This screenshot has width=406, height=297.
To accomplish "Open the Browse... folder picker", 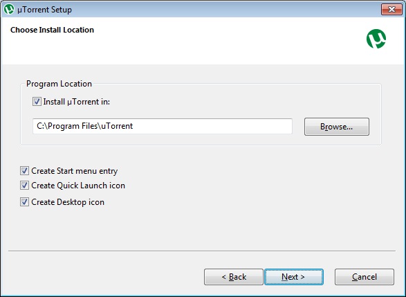I will pyautogui.click(x=337, y=127).
